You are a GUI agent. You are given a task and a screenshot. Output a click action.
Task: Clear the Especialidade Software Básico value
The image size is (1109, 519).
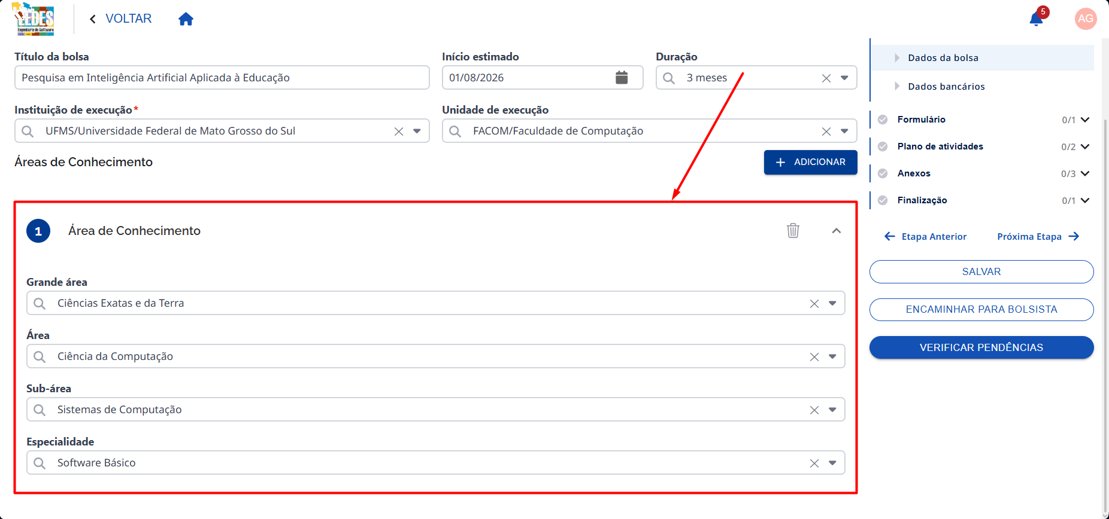click(814, 463)
